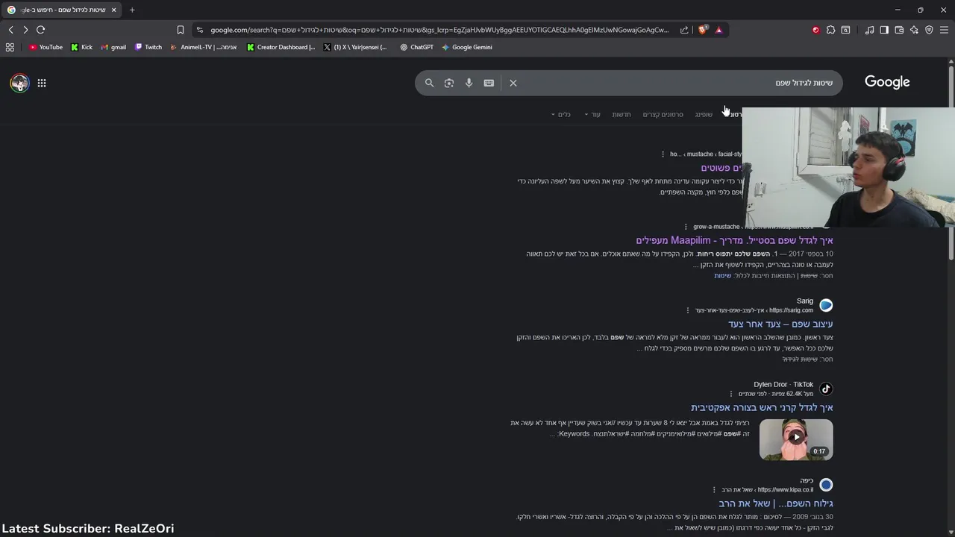Bookmark this page with the bookmark icon
955x537 pixels.
pos(180,30)
